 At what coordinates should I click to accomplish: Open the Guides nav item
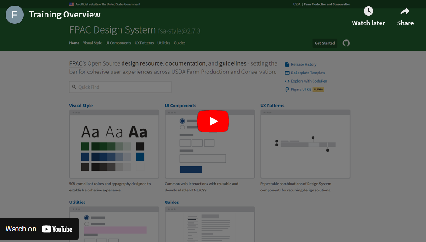pyautogui.click(x=179, y=43)
